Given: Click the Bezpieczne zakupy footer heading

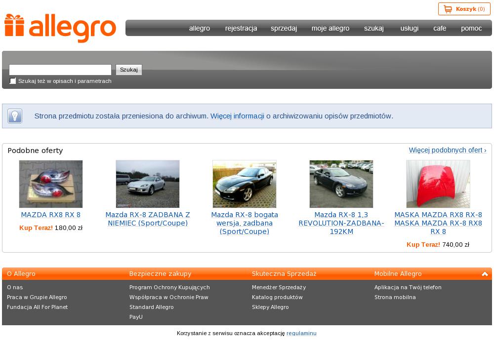Looking at the screenshot, I should (x=161, y=274).
